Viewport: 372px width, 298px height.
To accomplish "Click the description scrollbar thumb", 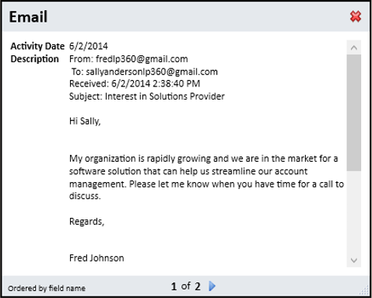I will [x=354, y=113].
